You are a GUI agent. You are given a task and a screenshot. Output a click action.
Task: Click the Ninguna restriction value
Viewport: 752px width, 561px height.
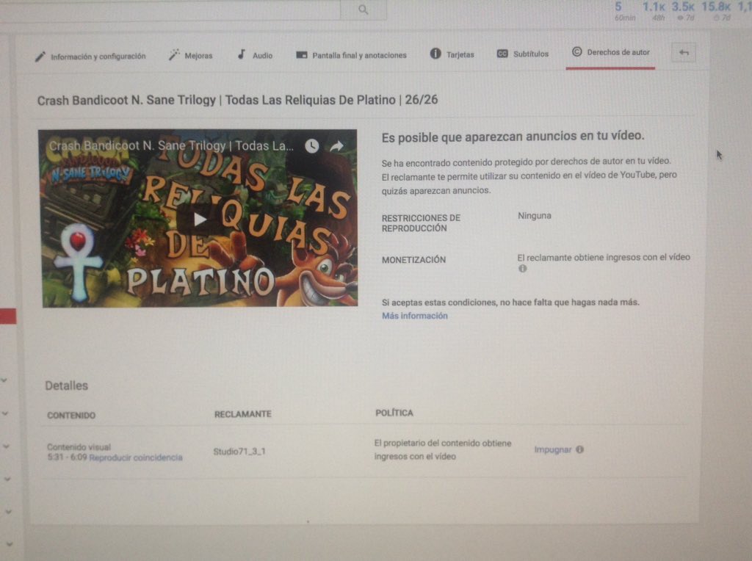click(x=535, y=216)
